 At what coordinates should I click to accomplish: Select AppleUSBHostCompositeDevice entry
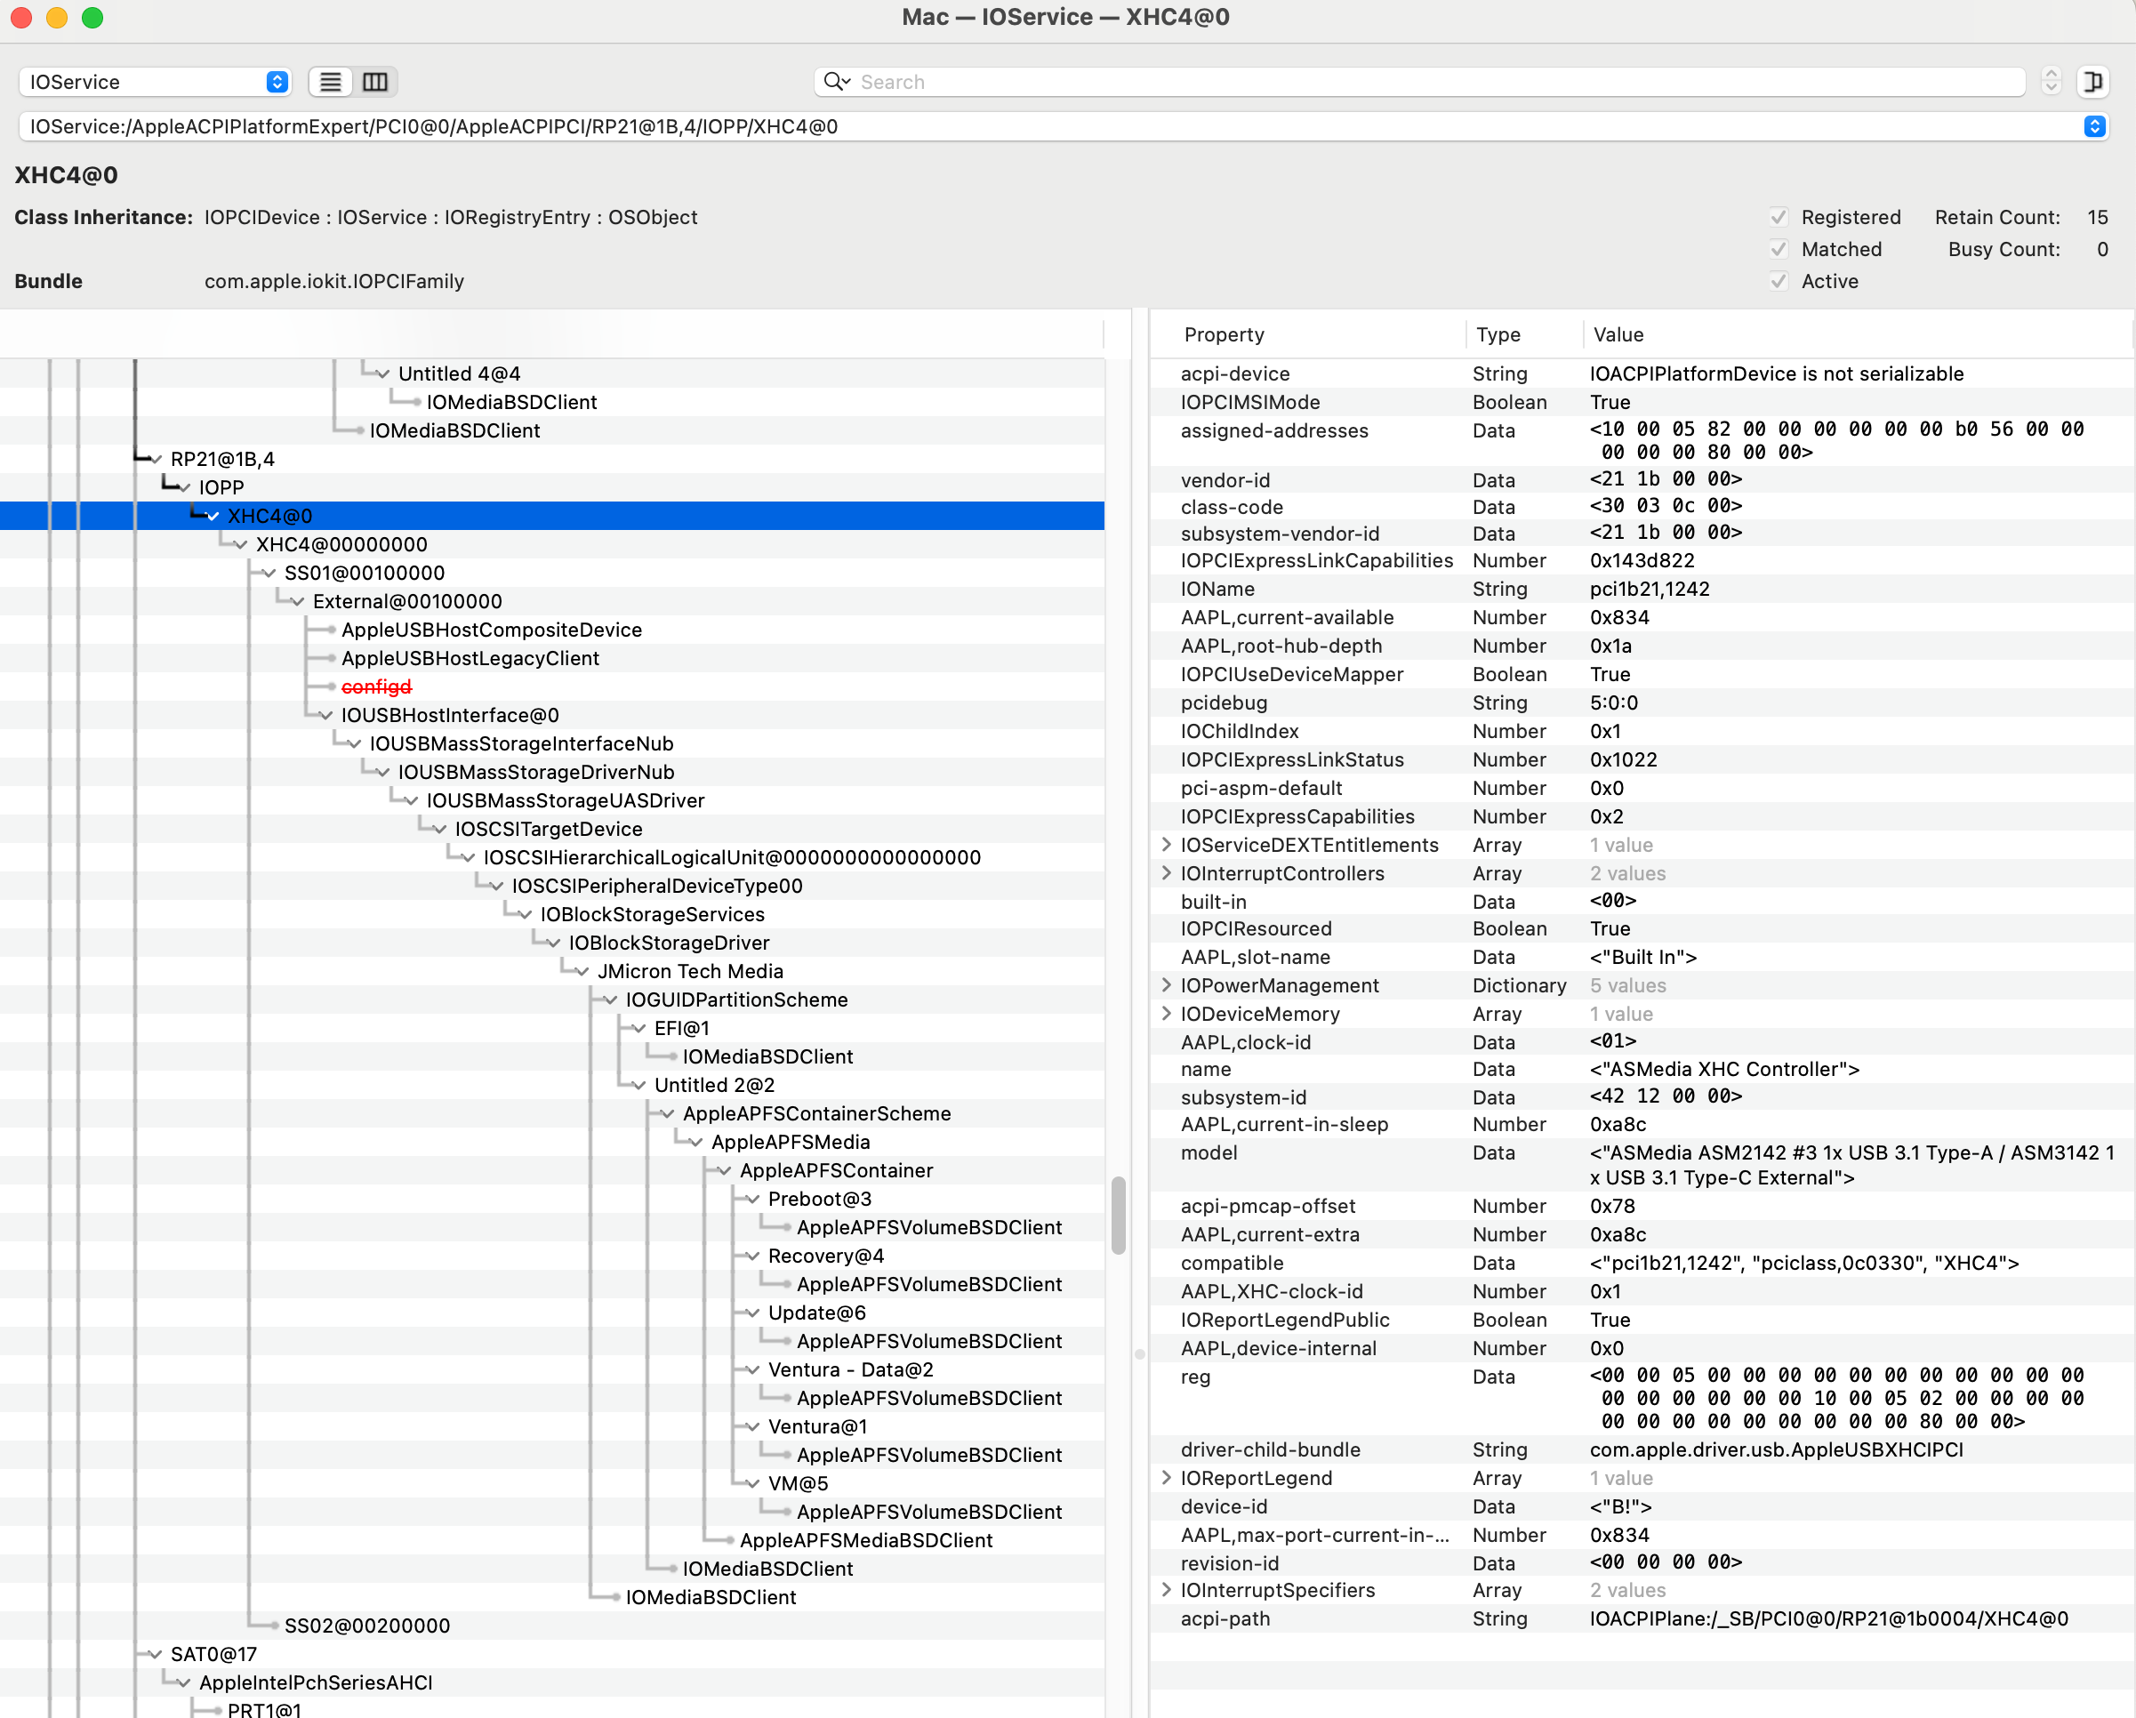point(492,631)
